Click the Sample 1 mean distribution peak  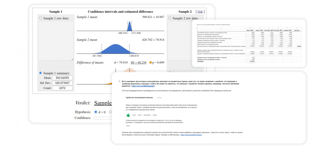[x=129, y=26]
